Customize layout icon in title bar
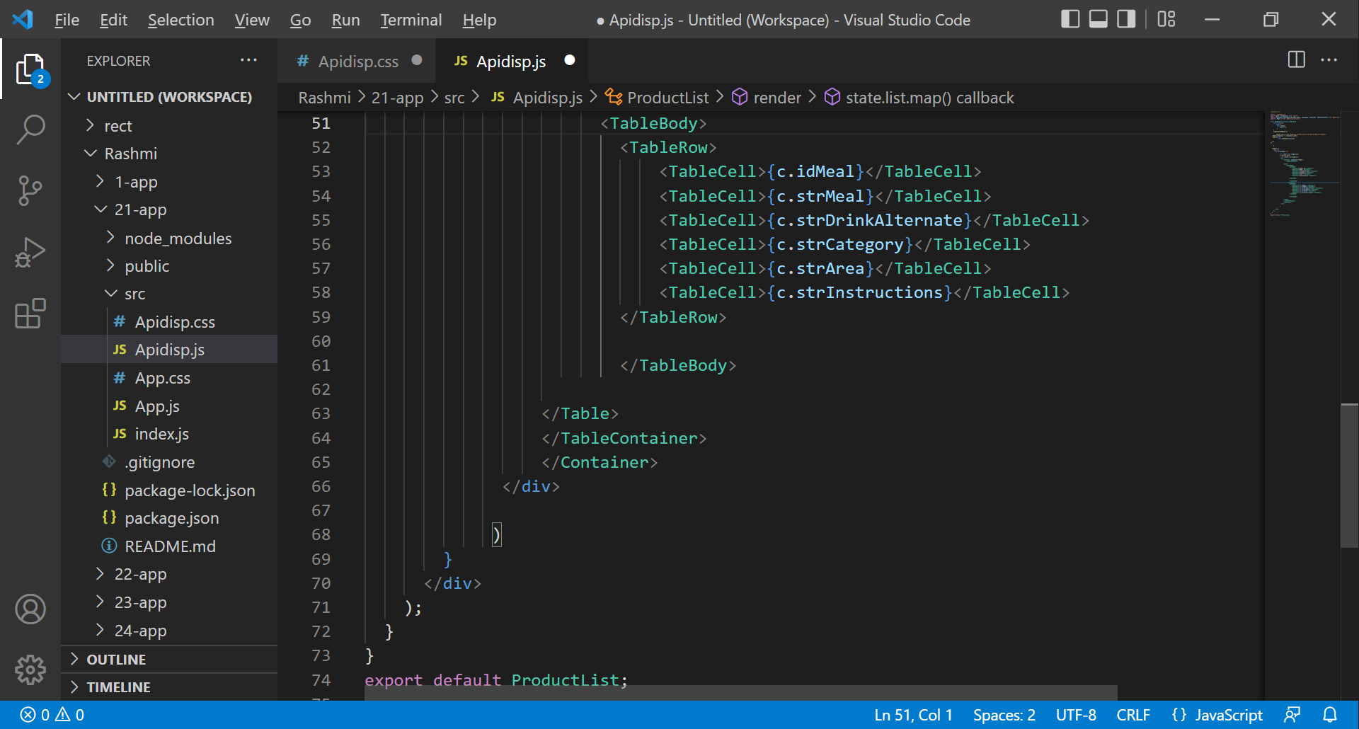1359x729 pixels. [1166, 19]
